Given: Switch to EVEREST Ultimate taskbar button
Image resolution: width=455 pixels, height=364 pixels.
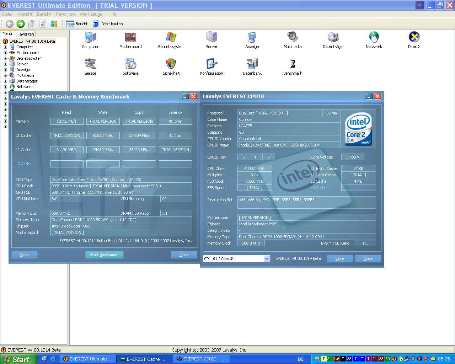Looking at the screenshot, I should click(87, 359).
